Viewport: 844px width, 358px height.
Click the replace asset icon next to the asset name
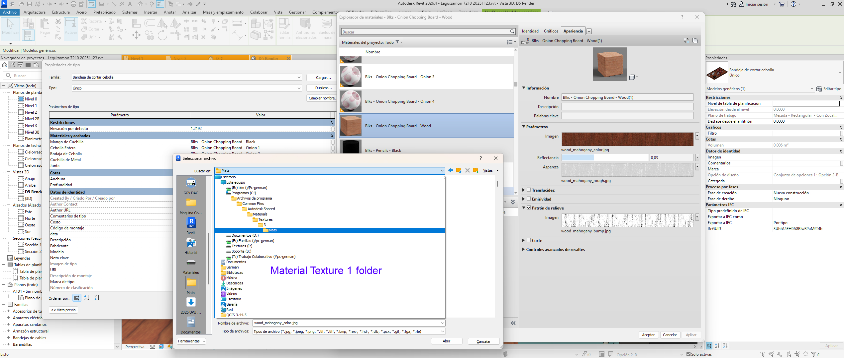click(686, 40)
